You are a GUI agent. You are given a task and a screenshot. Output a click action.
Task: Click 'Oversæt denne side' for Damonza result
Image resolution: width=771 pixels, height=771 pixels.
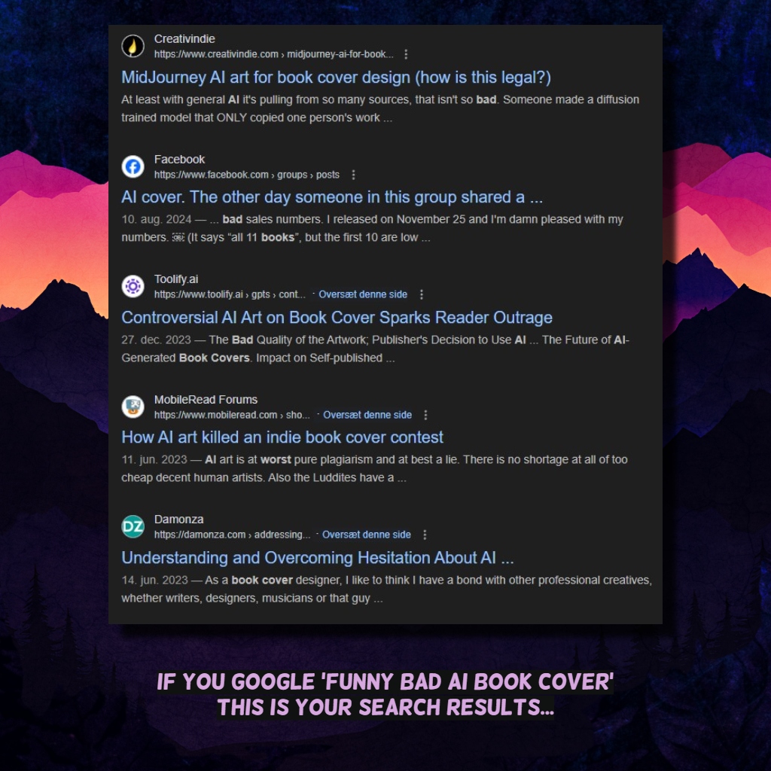[x=367, y=535]
